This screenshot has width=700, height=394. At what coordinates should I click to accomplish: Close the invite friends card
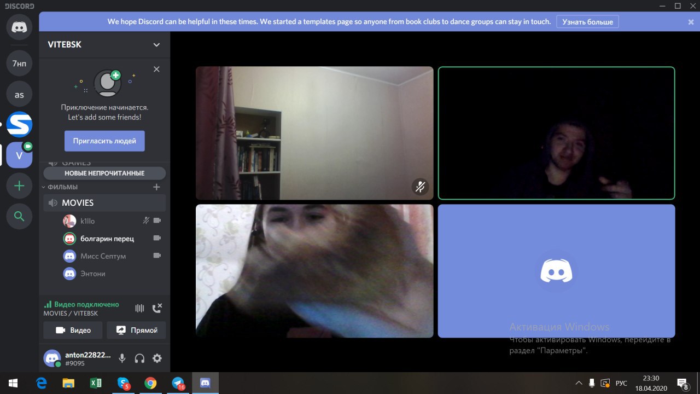(x=156, y=69)
